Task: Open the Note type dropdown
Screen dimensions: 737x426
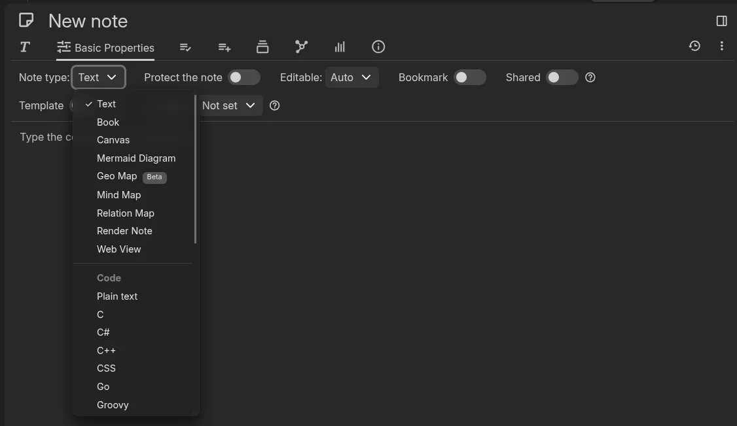Action: [98, 77]
